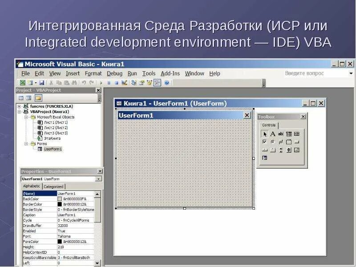The image size is (356, 267).
Task: Click the Save floppy disk icon
Action: click(41, 83)
